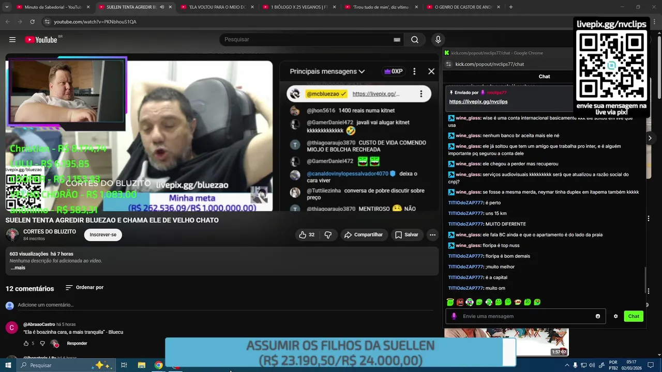
Task: Open the livepix.gg/nvclips link in Kick chat
Action: 478,102
